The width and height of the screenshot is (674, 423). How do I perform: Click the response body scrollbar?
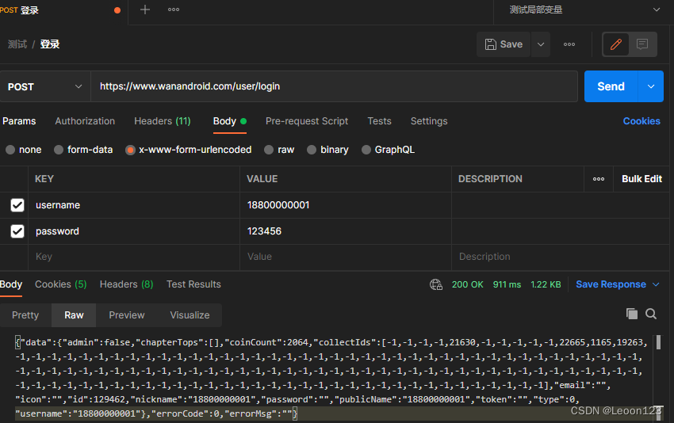point(658,342)
